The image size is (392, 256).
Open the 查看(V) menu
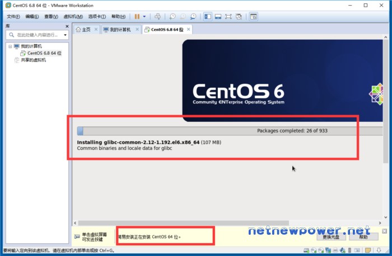(x=52, y=16)
